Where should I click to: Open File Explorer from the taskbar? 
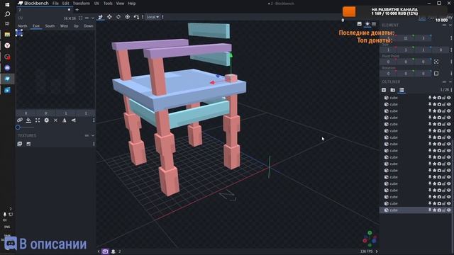[x=8, y=35]
